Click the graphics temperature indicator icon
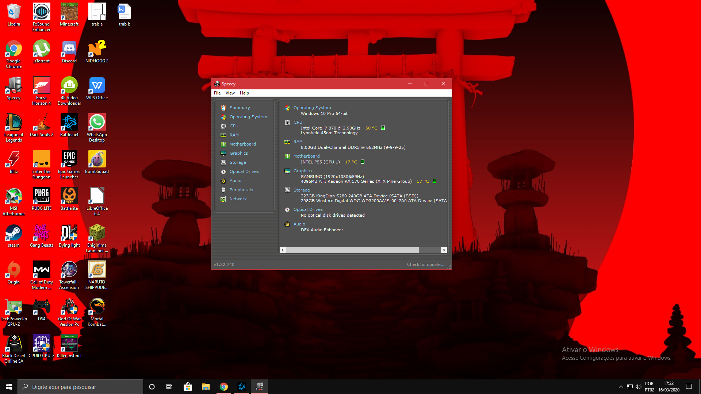The height and width of the screenshot is (394, 701). tap(434, 181)
